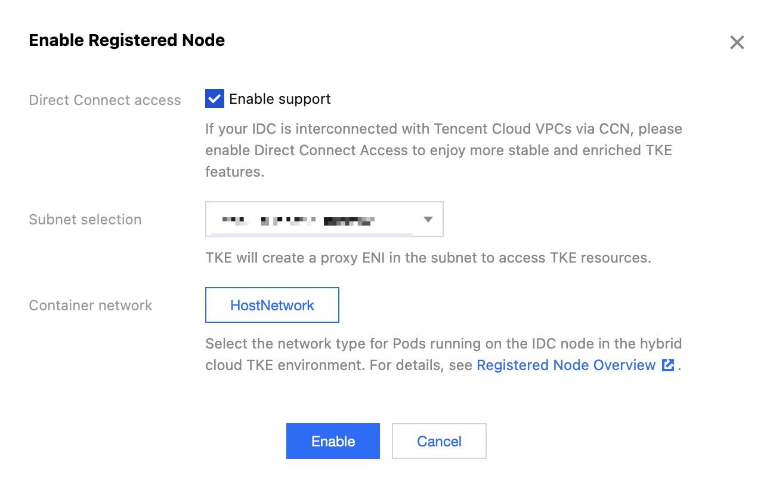Close the Enable Registered Node dialog
The width and height of the screenshot is (773, 481).
(x=737, y=42)
